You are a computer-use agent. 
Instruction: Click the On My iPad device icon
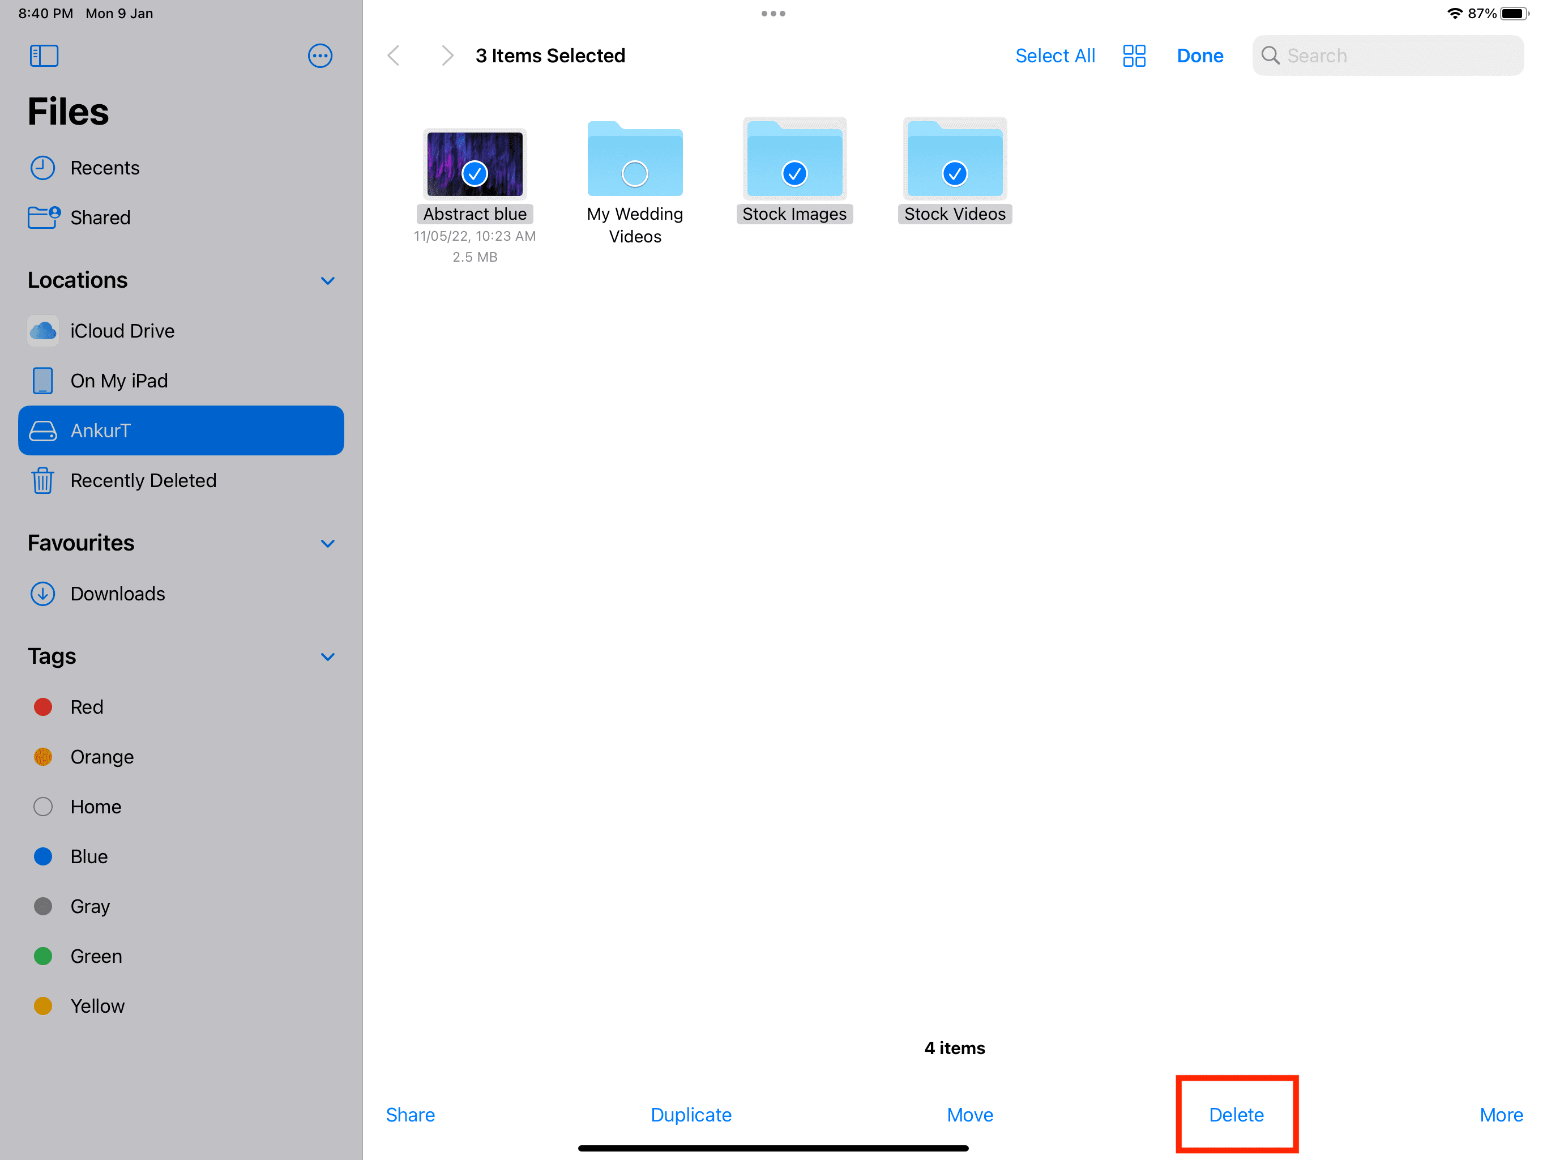pos(42,381)
